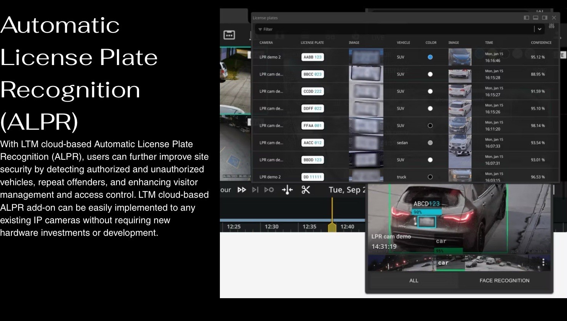Click the license plate AACC 012
The width and height of the screenshot is (567, 321).
point(312,143)
